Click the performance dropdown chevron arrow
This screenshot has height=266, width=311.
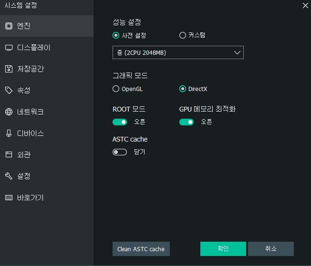point(237,53)
